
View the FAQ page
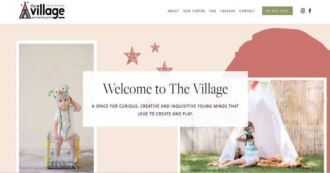tap(213, 11)
